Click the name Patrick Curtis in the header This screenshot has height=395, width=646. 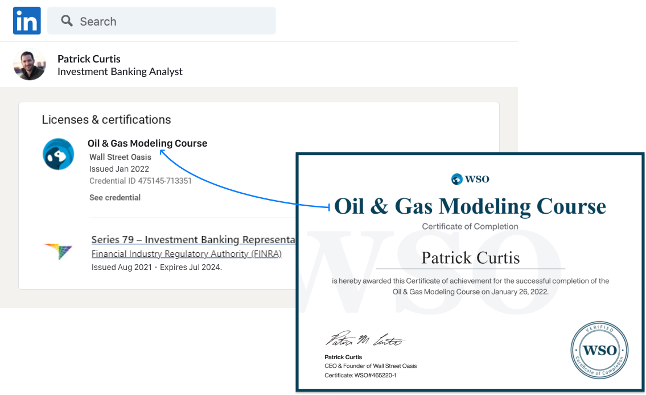coord(89,59)
